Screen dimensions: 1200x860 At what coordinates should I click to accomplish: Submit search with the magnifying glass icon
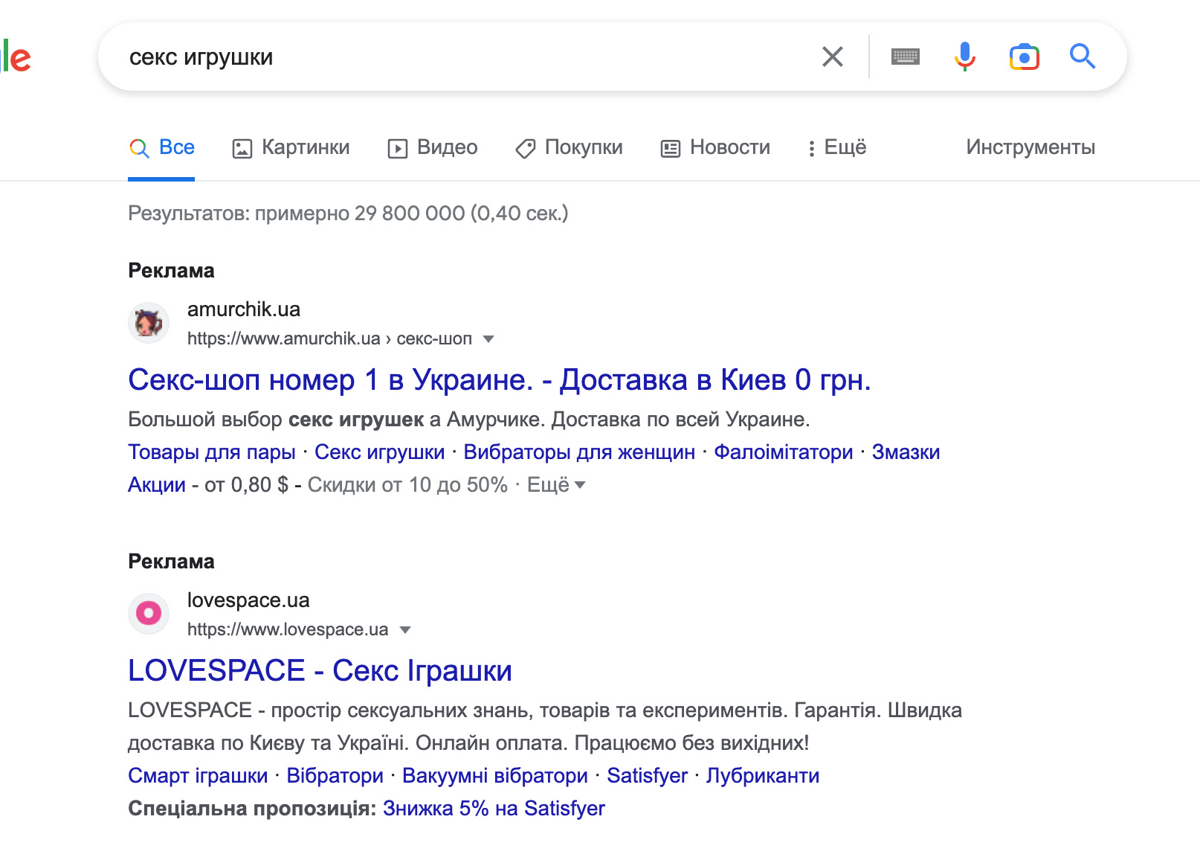pyautogui.click(x=1083, y=57)
